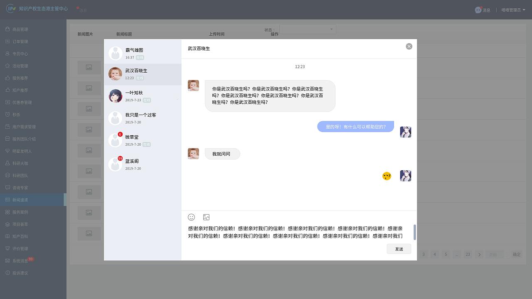
Task: Open the 秒杀 sidebar item
Action: click(16, 114)
